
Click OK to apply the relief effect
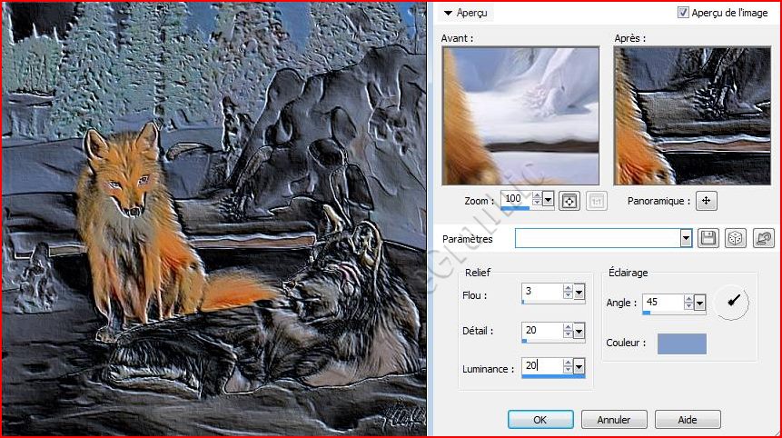[x=539, y=420]
